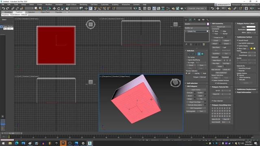This screenshot has width=260, height=146.
Task: Activate the Select Object tool
Action: pyautogui.click(x=36, y=9)
